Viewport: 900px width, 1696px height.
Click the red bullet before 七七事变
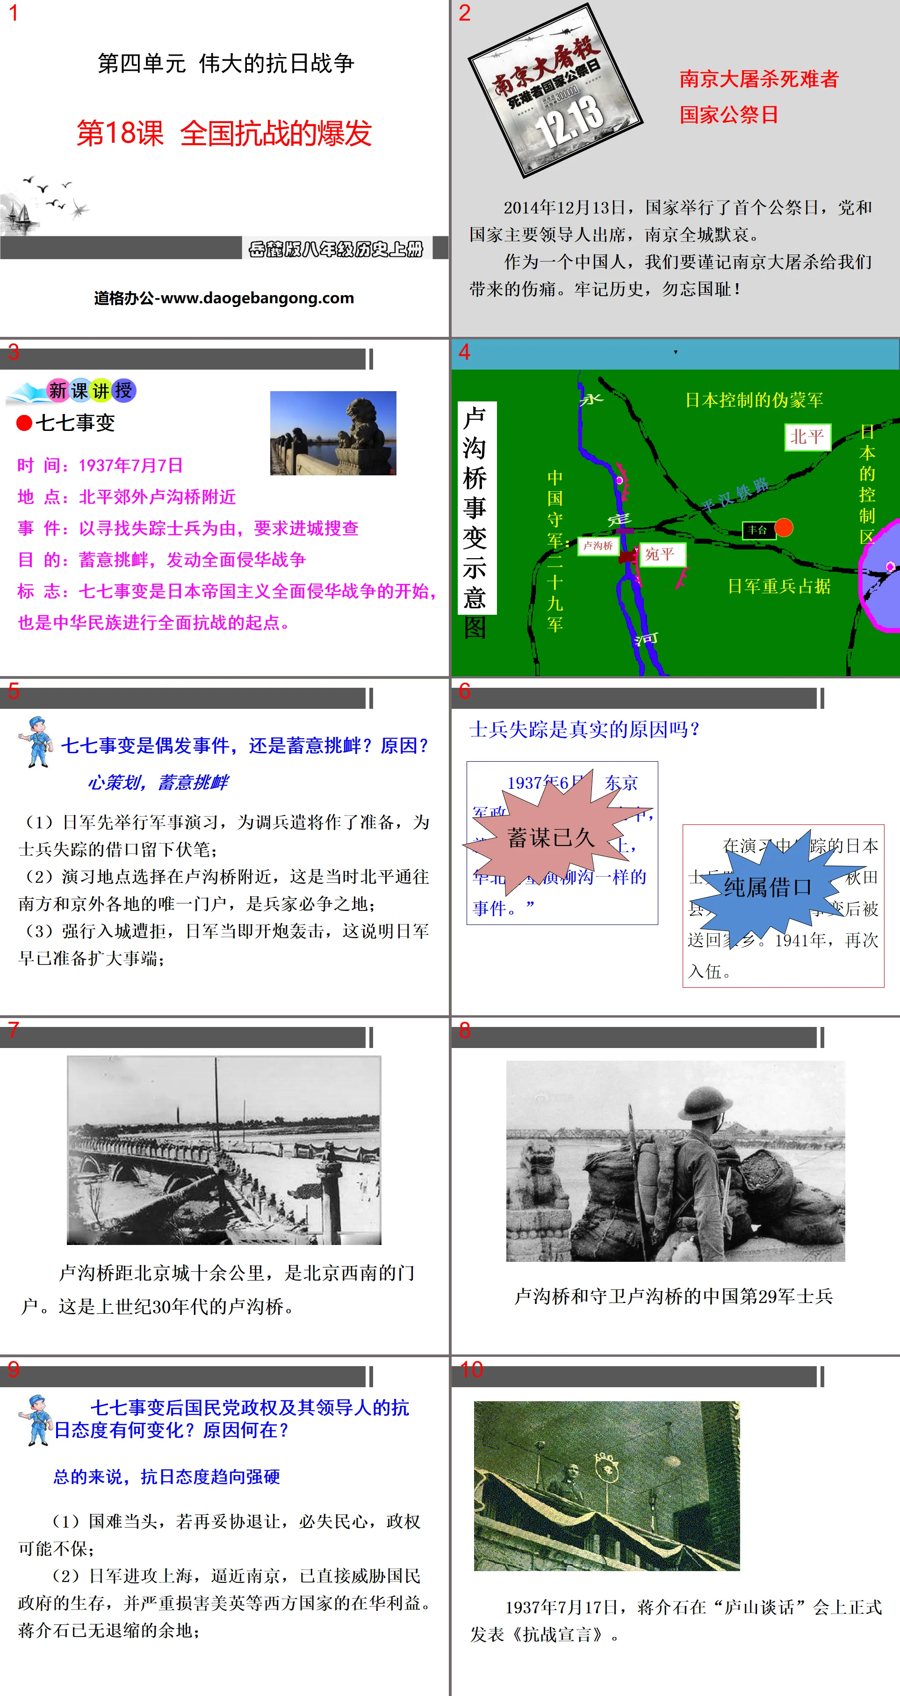point(24,422)
